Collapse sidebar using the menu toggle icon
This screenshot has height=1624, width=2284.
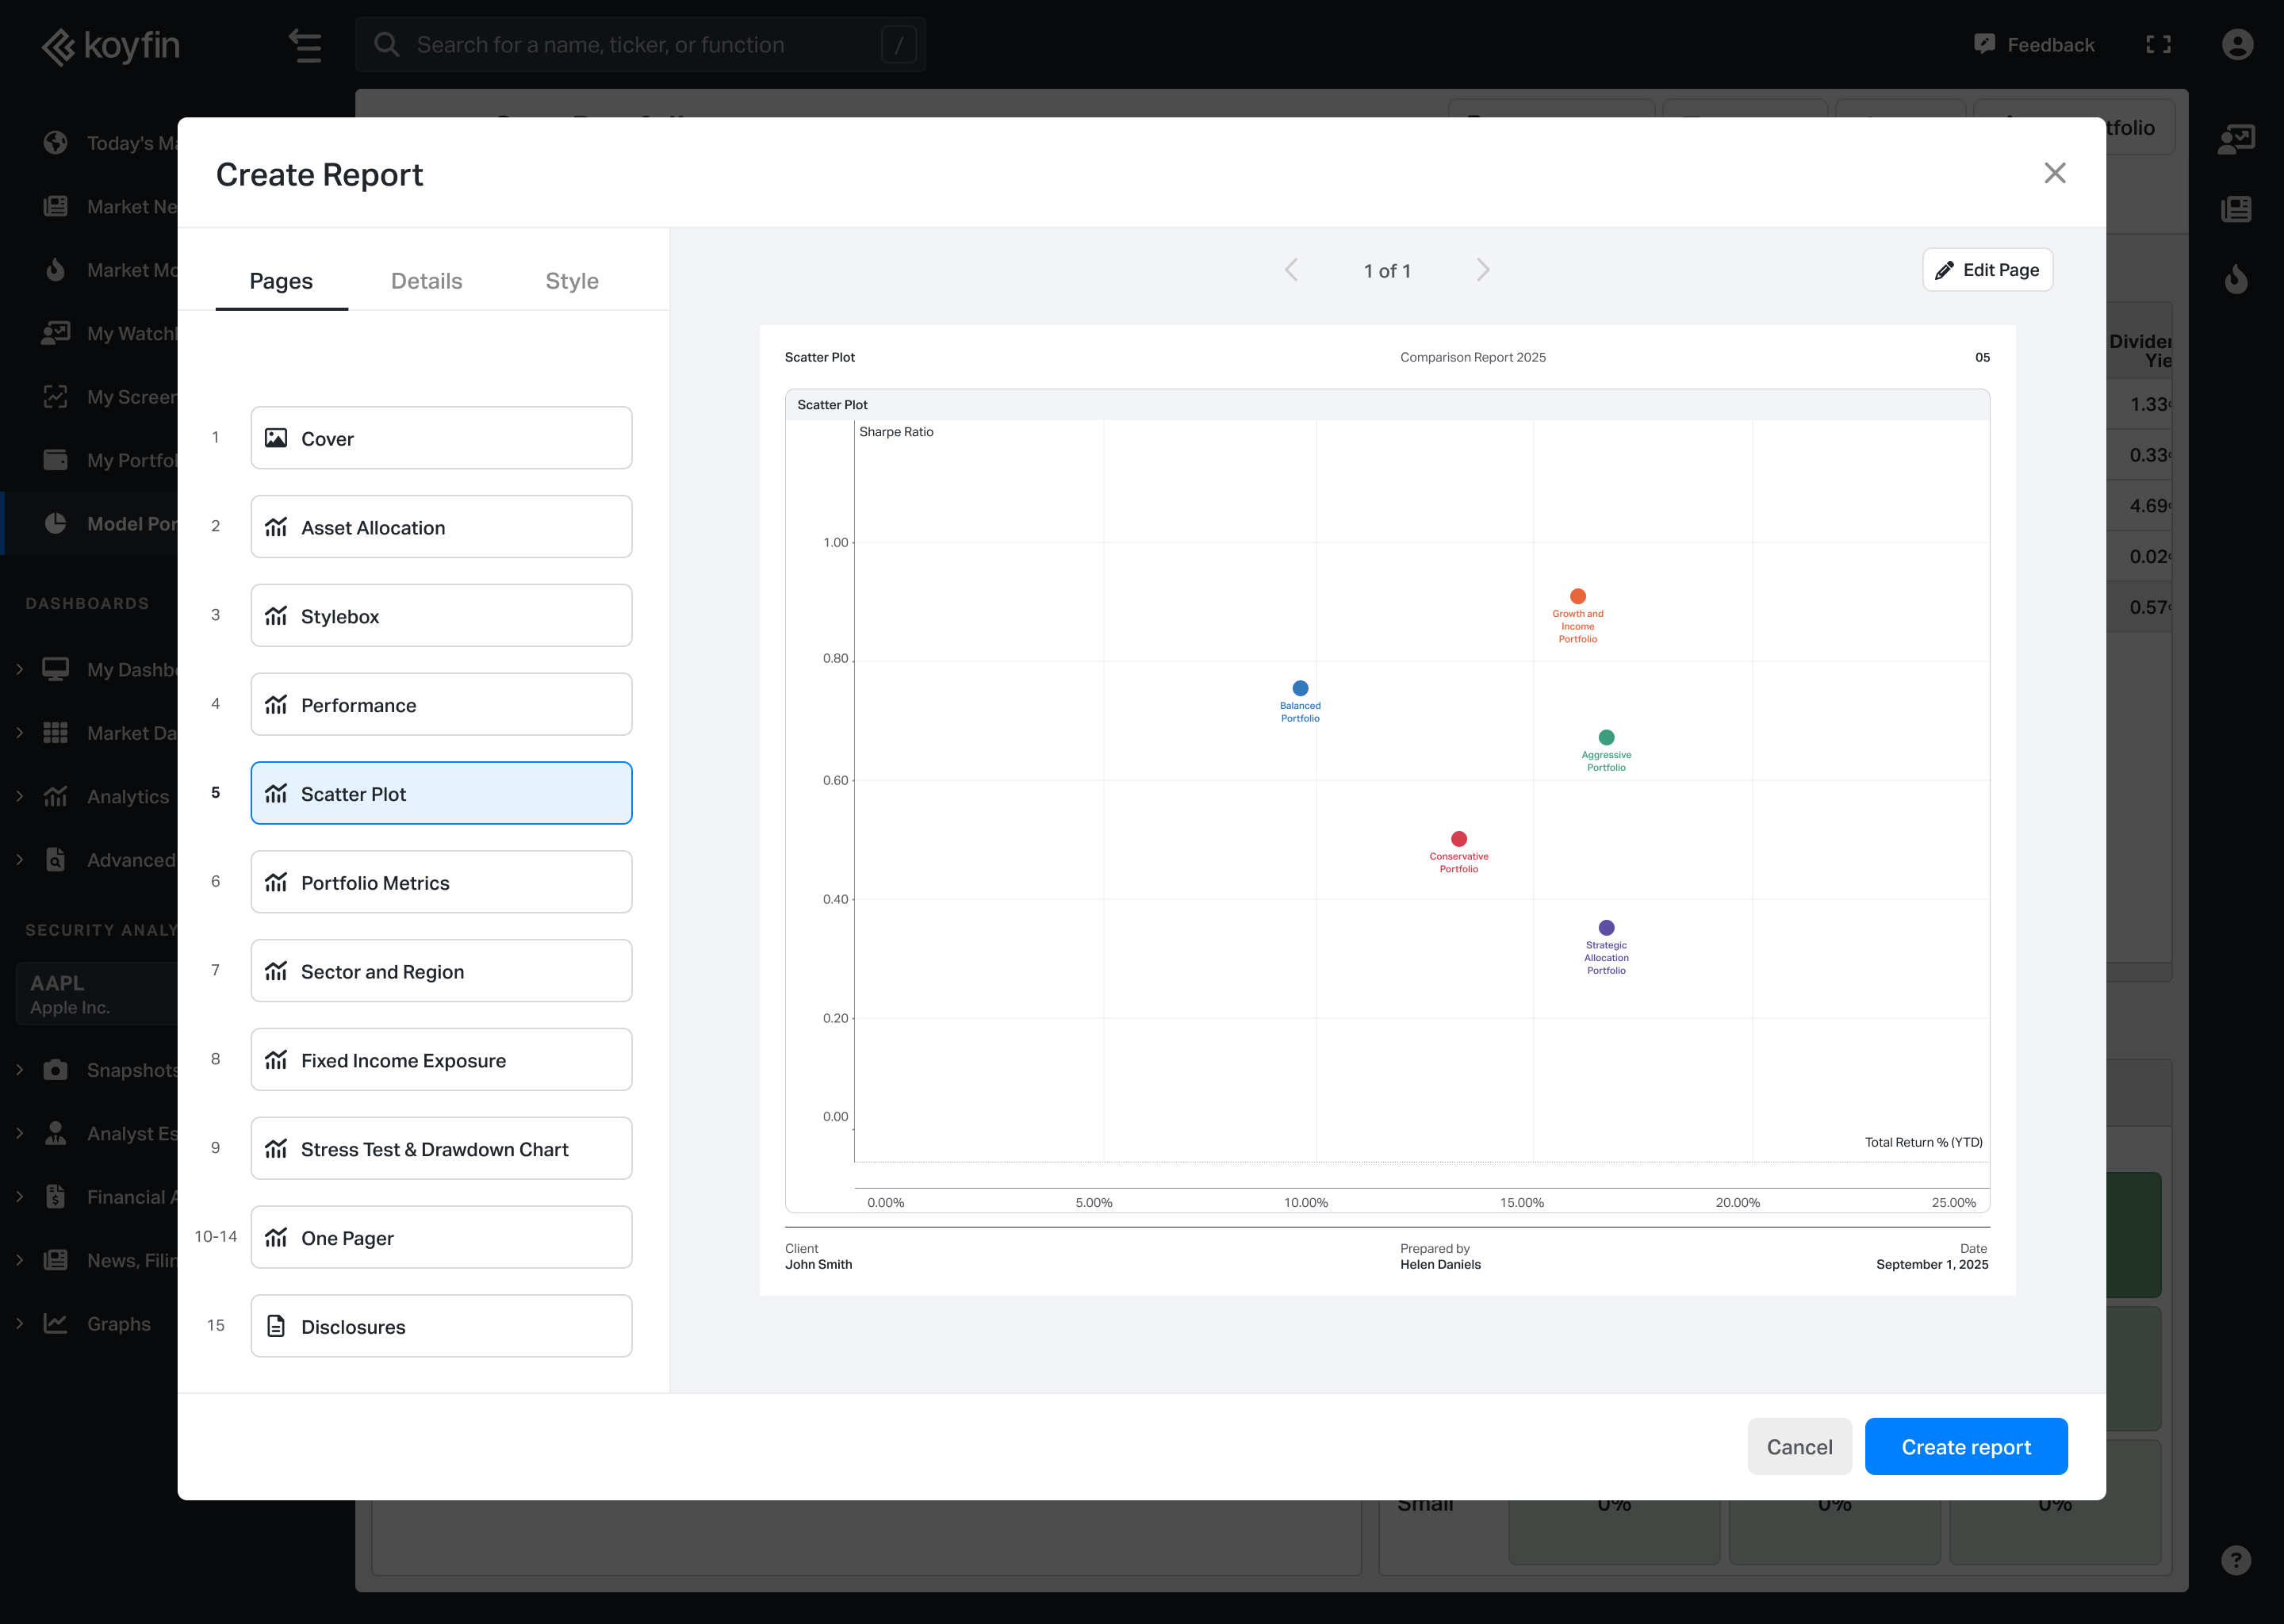305,46
